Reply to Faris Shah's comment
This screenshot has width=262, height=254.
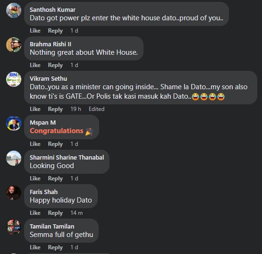point(55,213)
